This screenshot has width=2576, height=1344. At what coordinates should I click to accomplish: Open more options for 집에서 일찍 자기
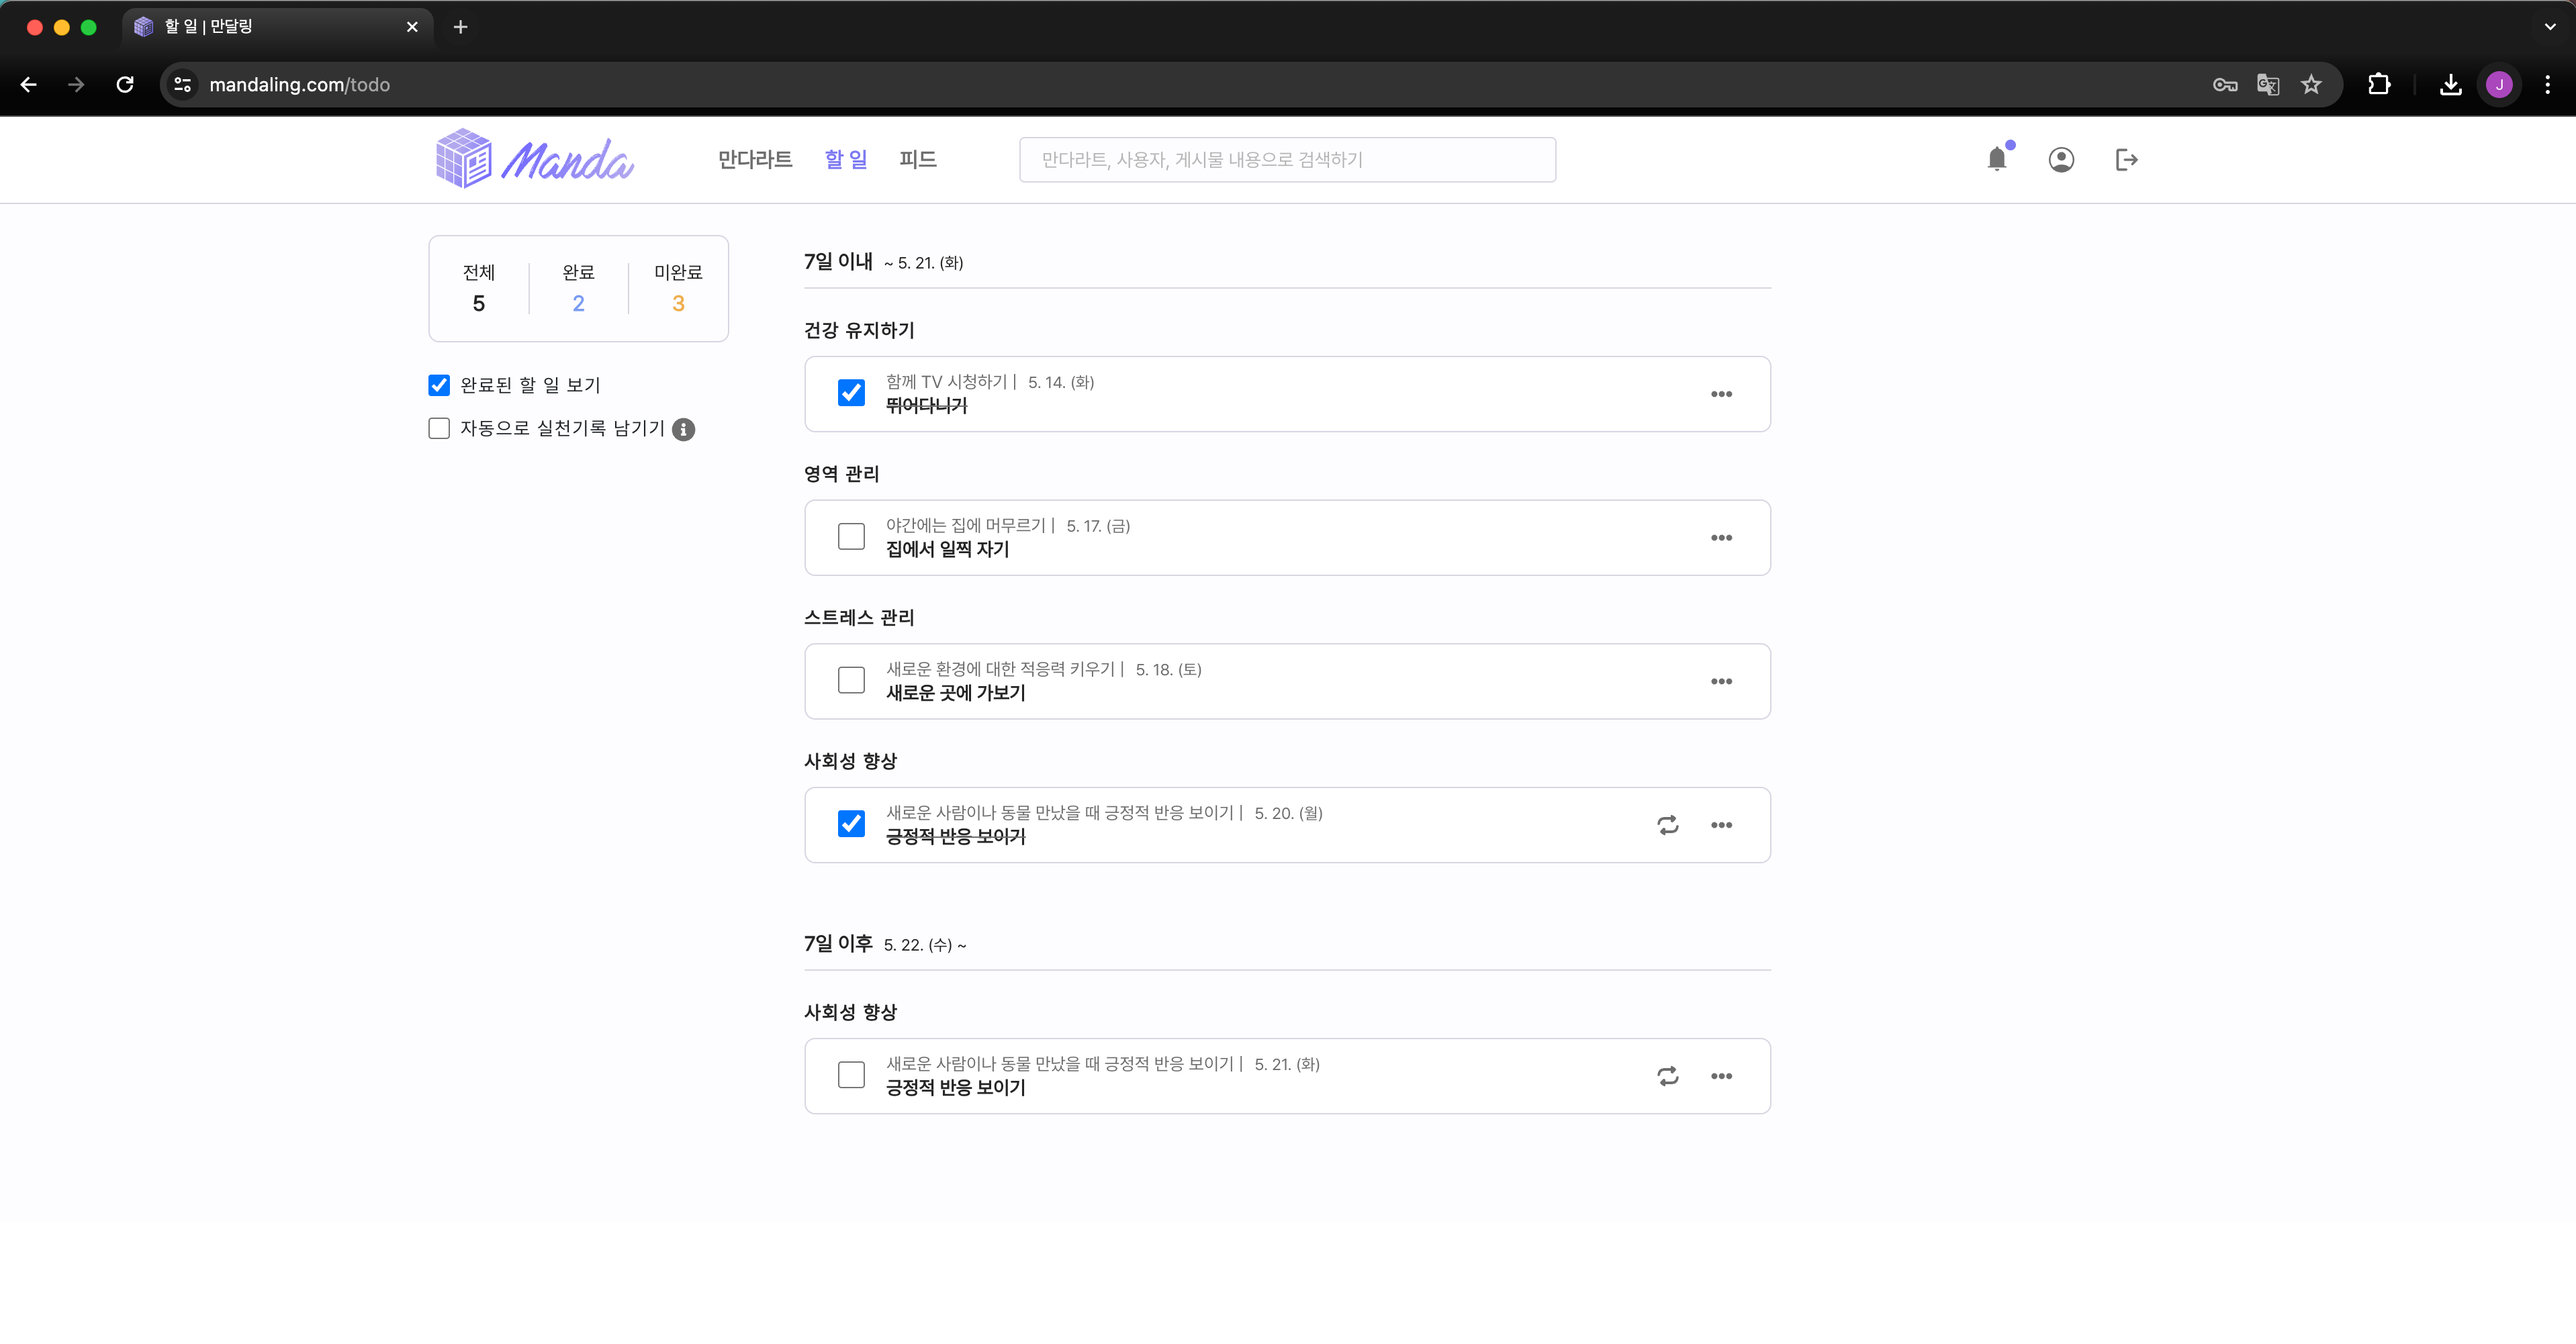pos(1721,538)
